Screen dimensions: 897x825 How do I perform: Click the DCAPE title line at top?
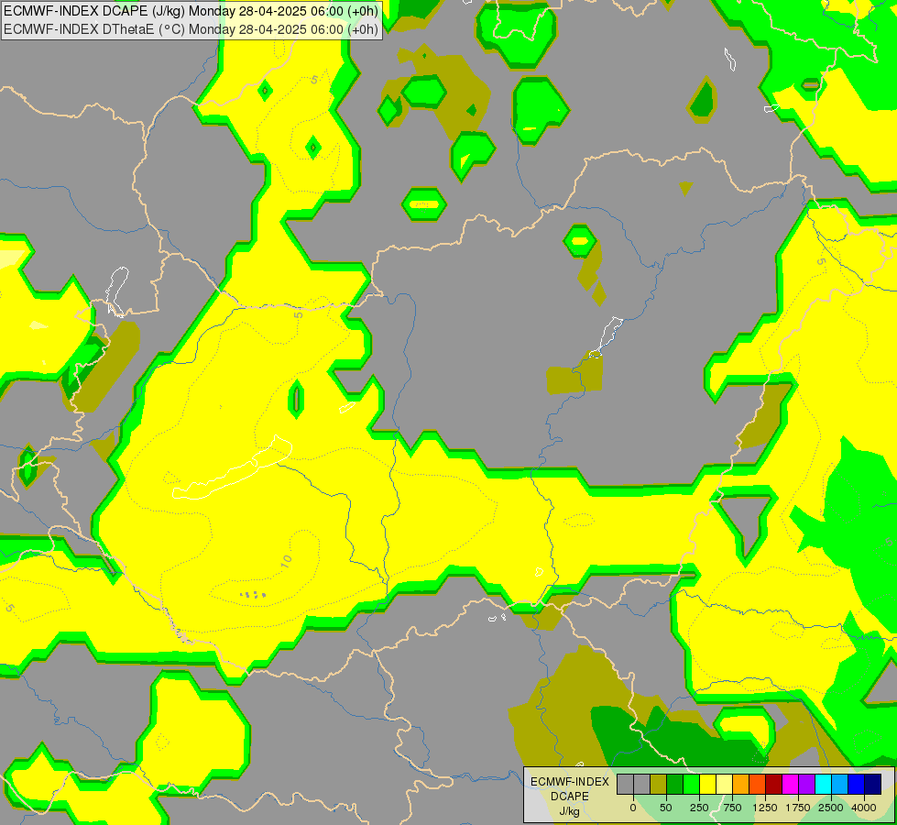[191, 11]
